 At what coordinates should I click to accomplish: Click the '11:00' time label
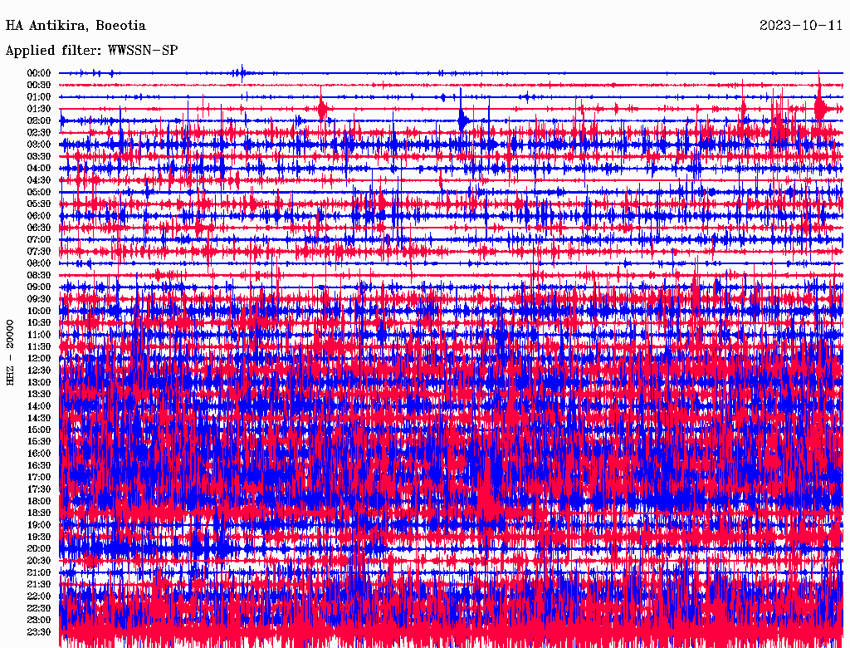(39, 334)
